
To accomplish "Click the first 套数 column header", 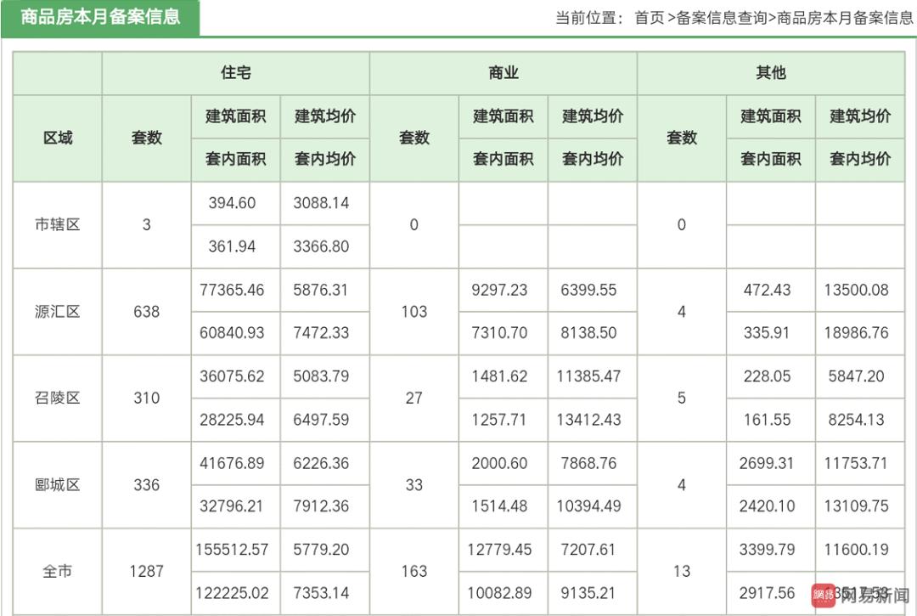I will pyautogui.click(x=146, y=137).
